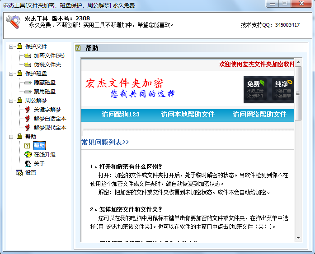Click the 禁用磁盘 disk icon
This screenshot has height=254, width=315.
coord(28,92)
